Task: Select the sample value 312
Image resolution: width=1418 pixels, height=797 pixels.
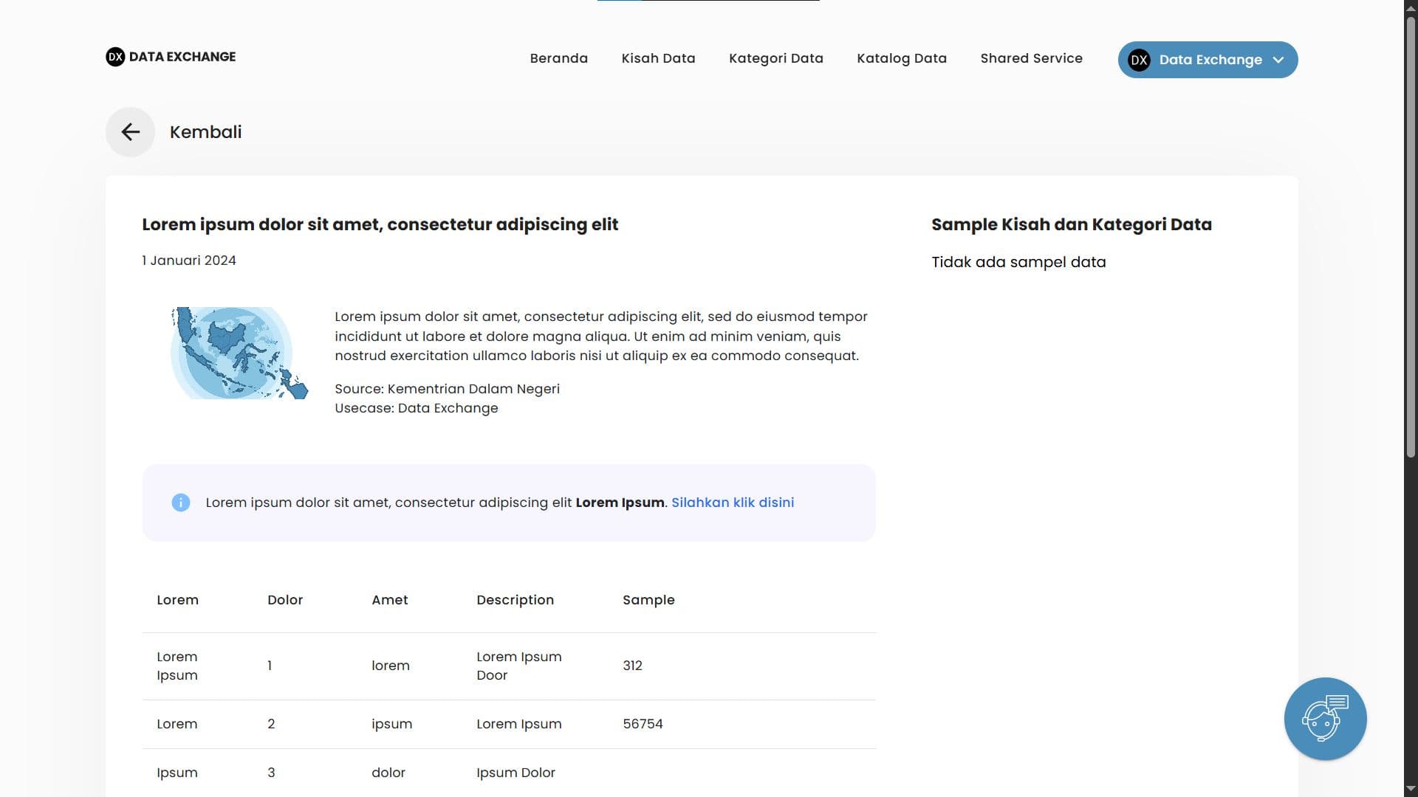Action: (x=632, y=666)
